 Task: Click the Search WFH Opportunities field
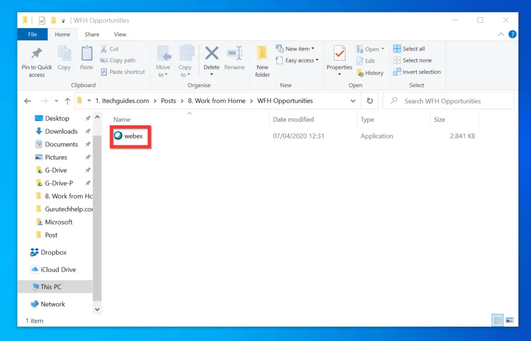pyautogui.click(x=448, y=101)
